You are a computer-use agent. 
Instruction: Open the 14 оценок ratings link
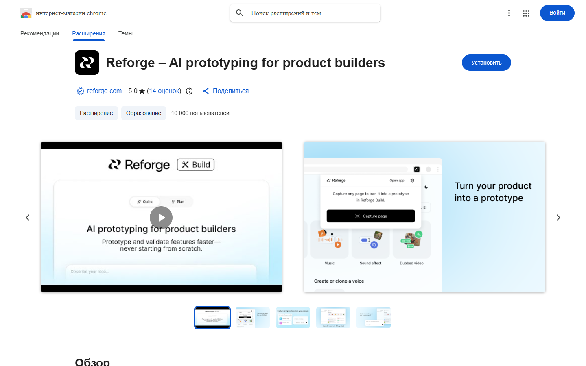[164, 91]
